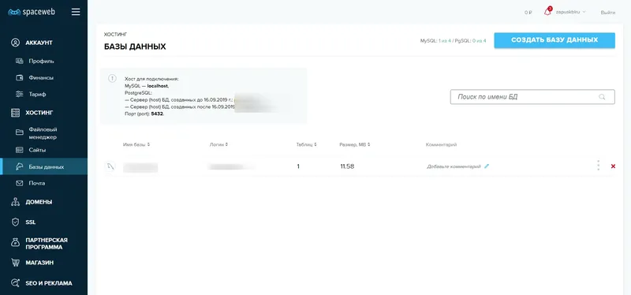The width and height of the screenshot is (631, 295).
Task: Click the MySQL icon in database row
Action: click(x=110, y=166)
